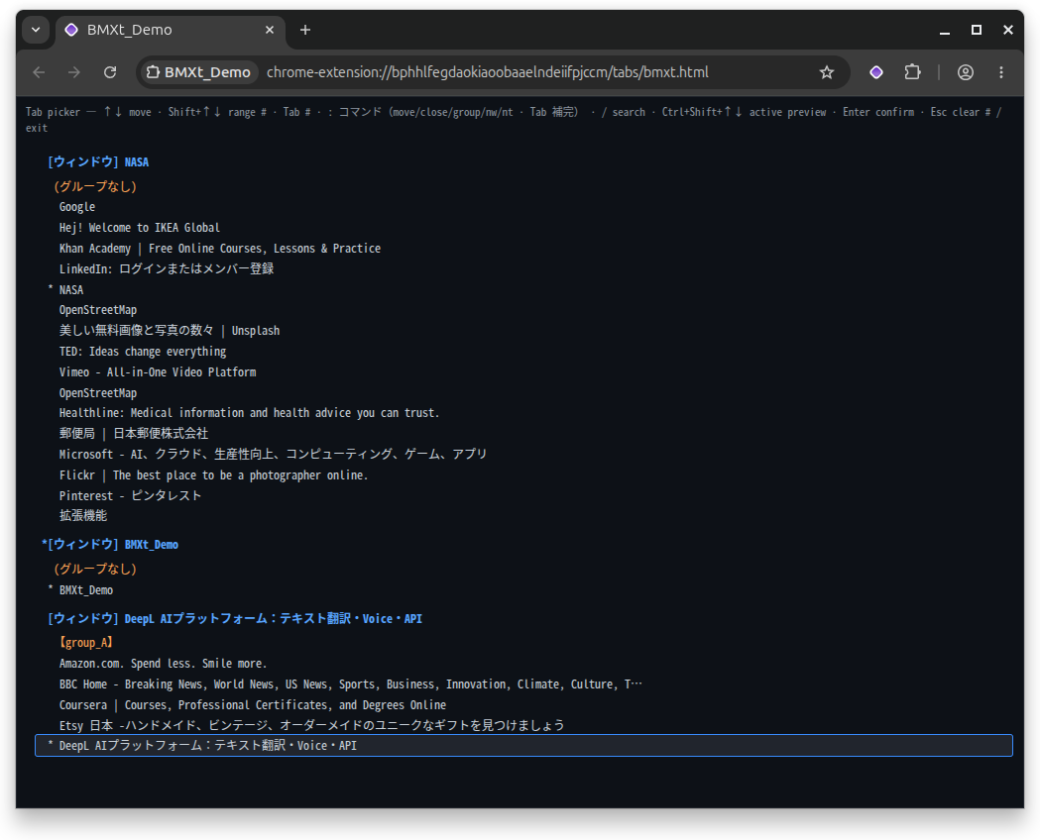This screenshot has height=840, width=1040.
Task: Expand the tab search dropdown chevron
Action: click(36, 30)
